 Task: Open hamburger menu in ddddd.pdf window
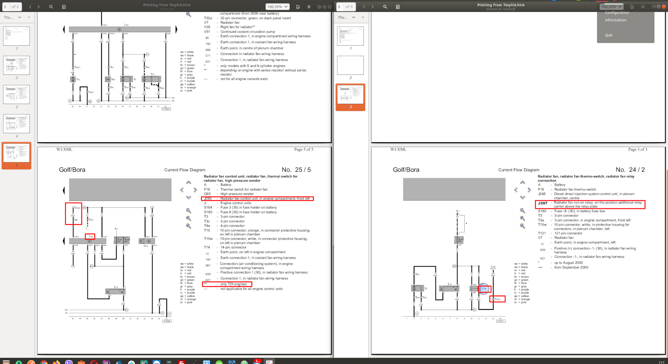pyautogui.click(x=309, y=7)
